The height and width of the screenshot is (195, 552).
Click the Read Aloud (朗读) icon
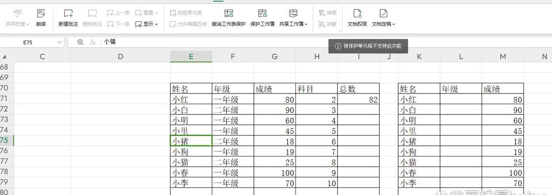41,13
